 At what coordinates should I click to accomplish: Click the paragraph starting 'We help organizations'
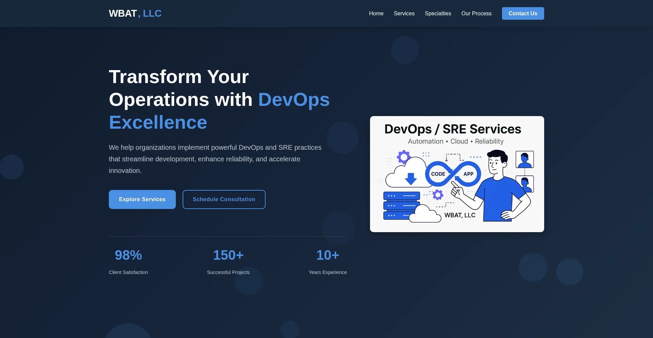(x=215, y=159)
